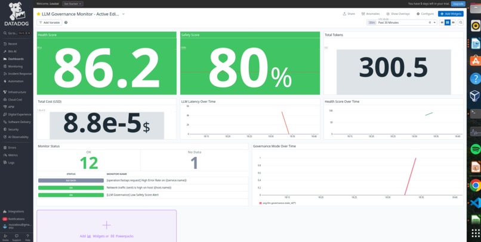Click the plus to add widgets or powerpacks

tap(106, 225)
